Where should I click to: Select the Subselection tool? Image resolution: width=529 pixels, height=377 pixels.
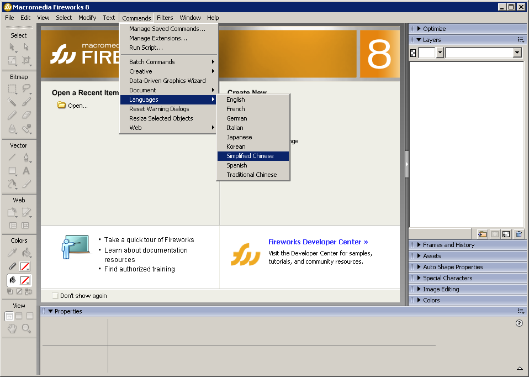point(26,47)
